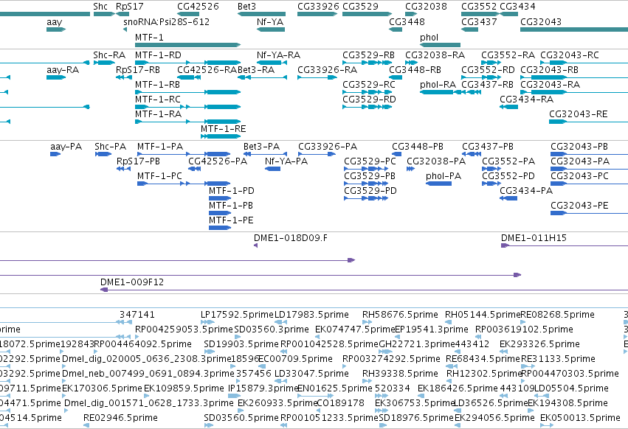Select the Bet3-PA protein feature
Screen dimensions: 628x429
pyautogui.click(x=265, y=154)
